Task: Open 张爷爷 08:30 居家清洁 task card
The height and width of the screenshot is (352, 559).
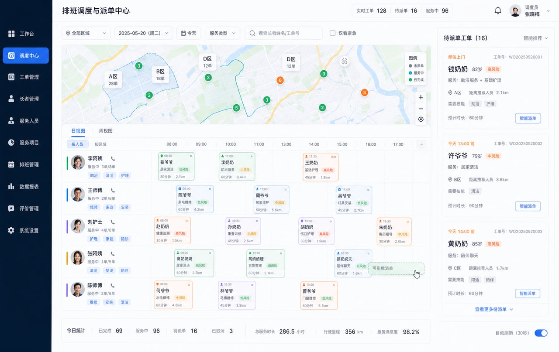Action: (176, 166)
